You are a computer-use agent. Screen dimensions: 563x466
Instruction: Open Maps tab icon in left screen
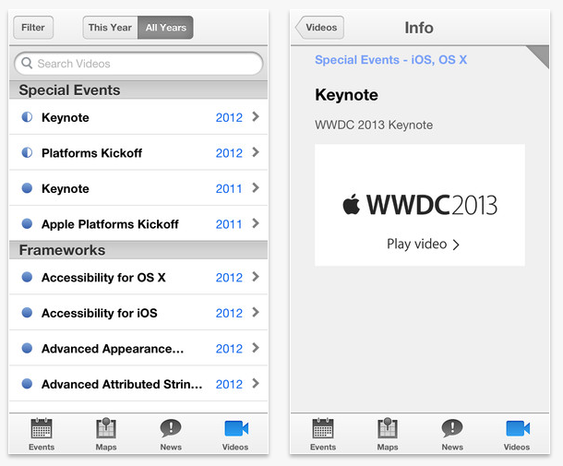pyautogui.click(x=106, y=429)
